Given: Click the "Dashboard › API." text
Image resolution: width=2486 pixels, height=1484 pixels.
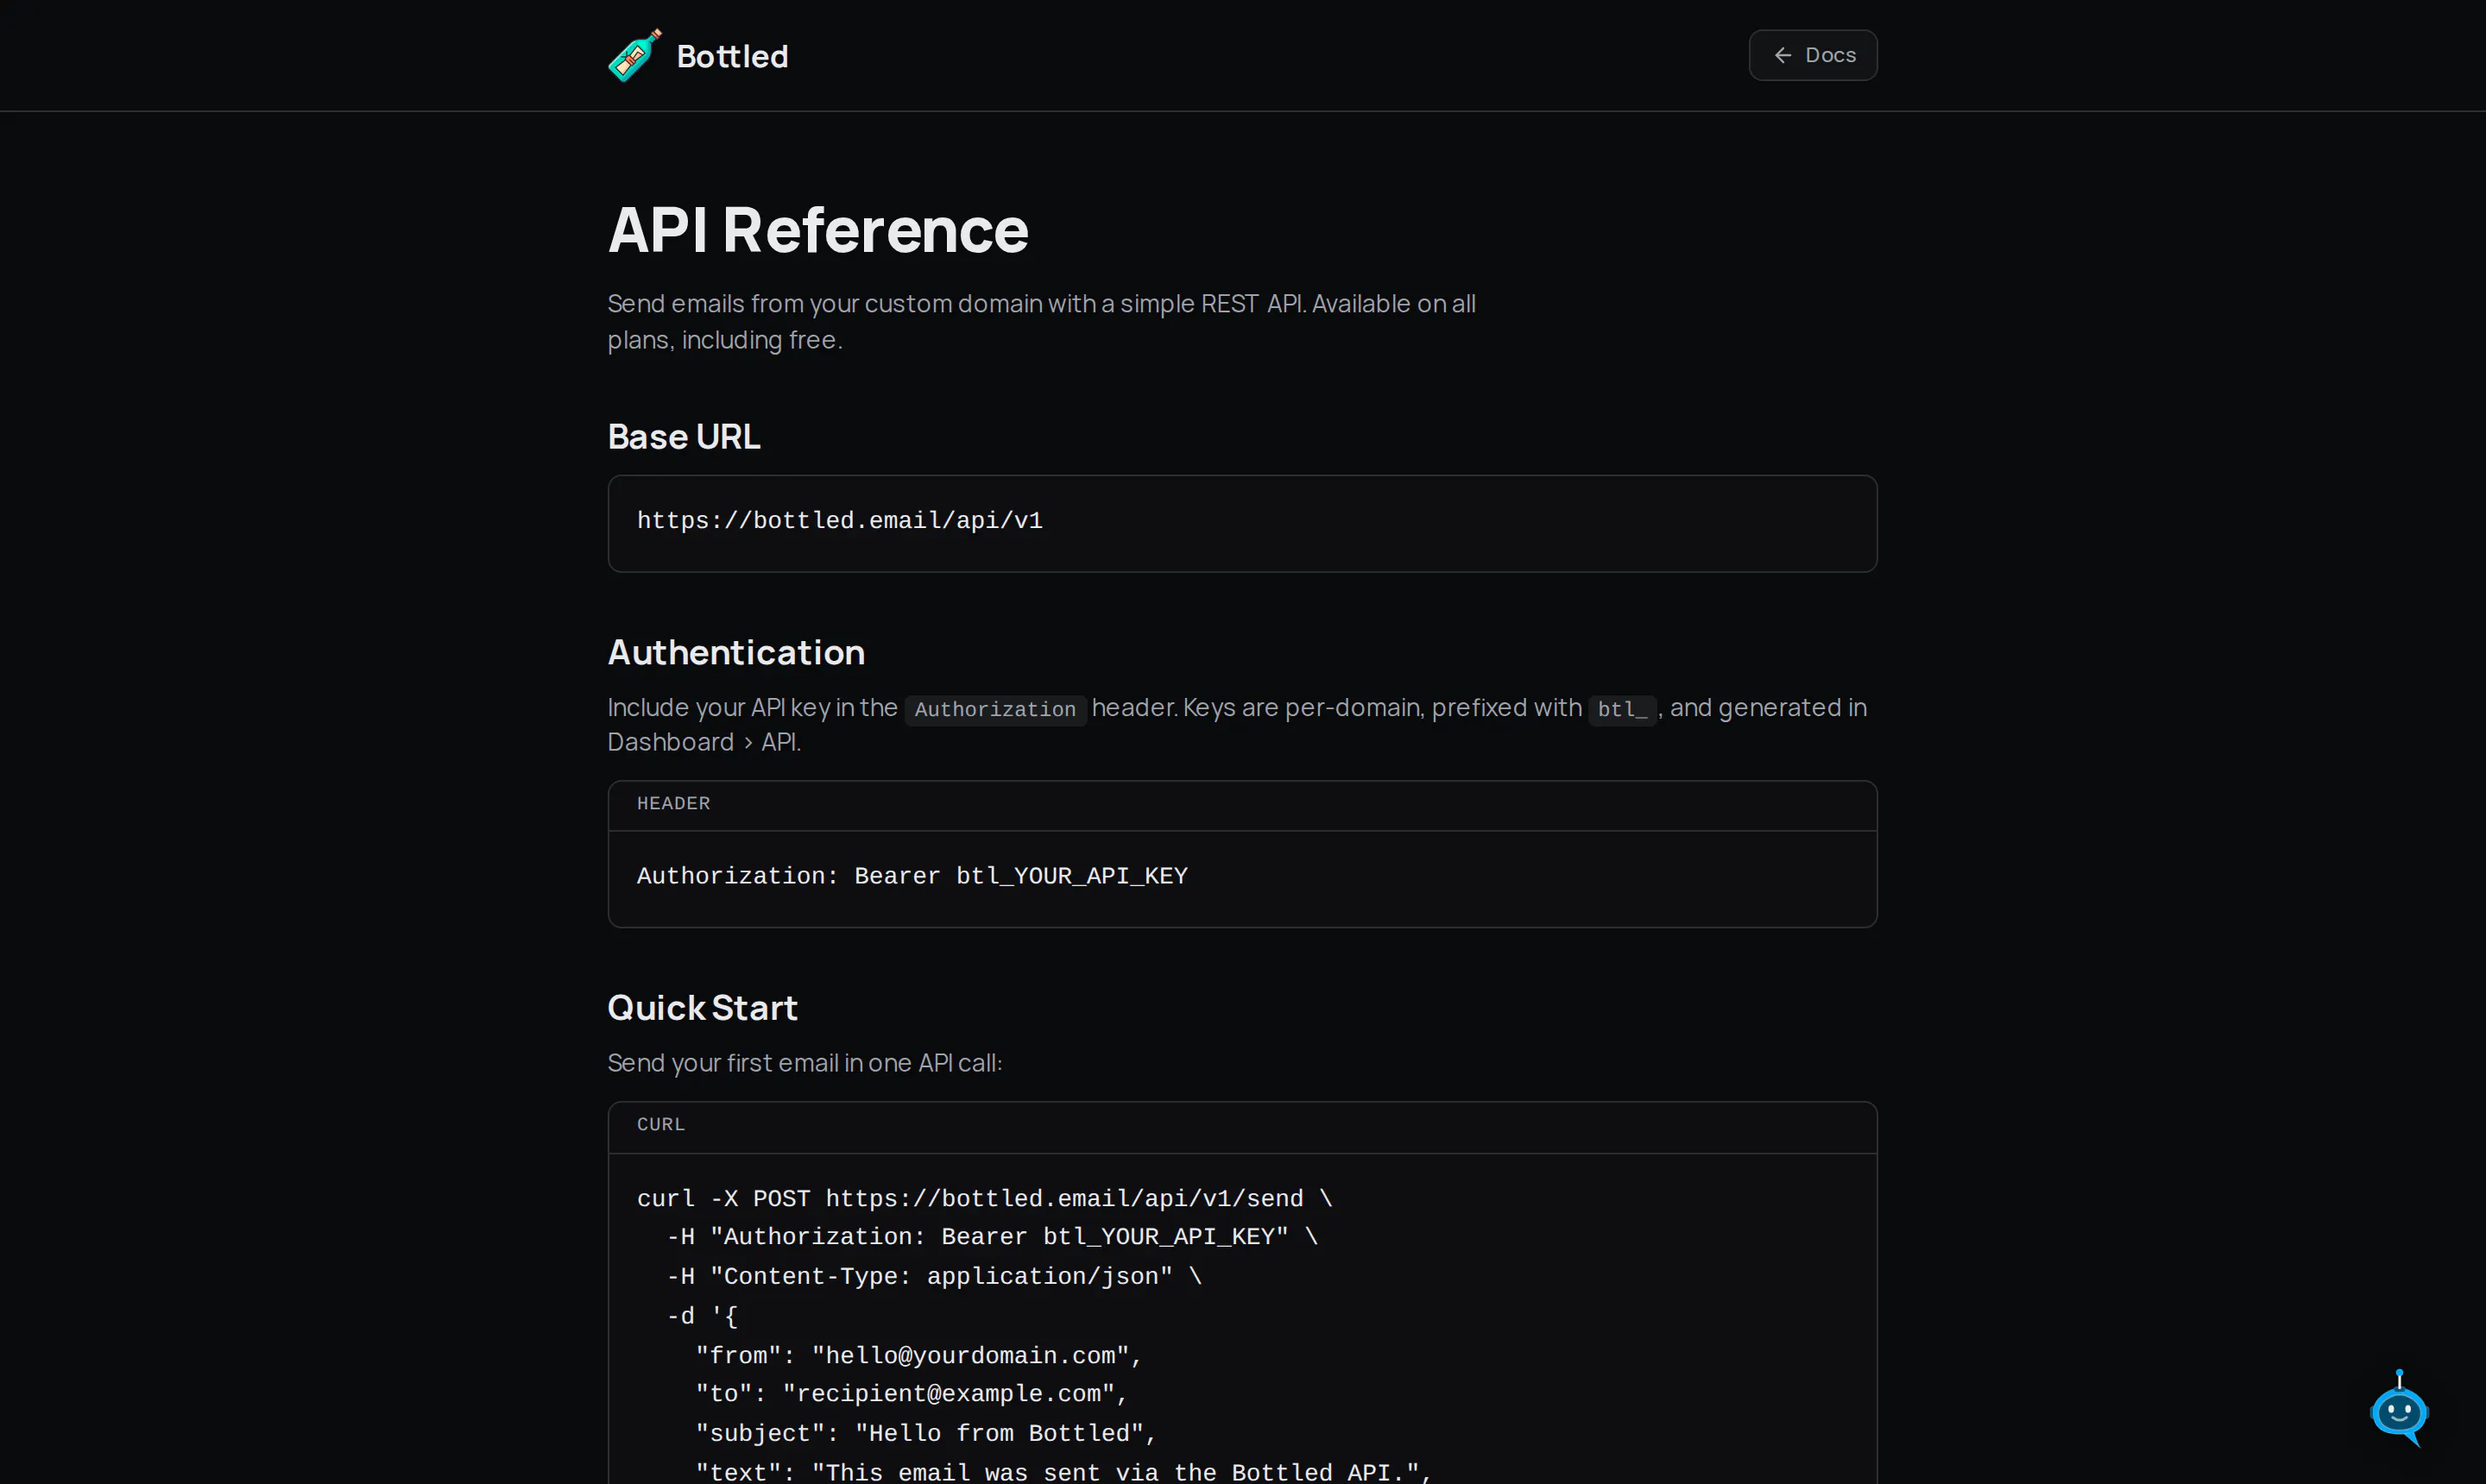Looking at the screenshot, I should coord(704,742).
